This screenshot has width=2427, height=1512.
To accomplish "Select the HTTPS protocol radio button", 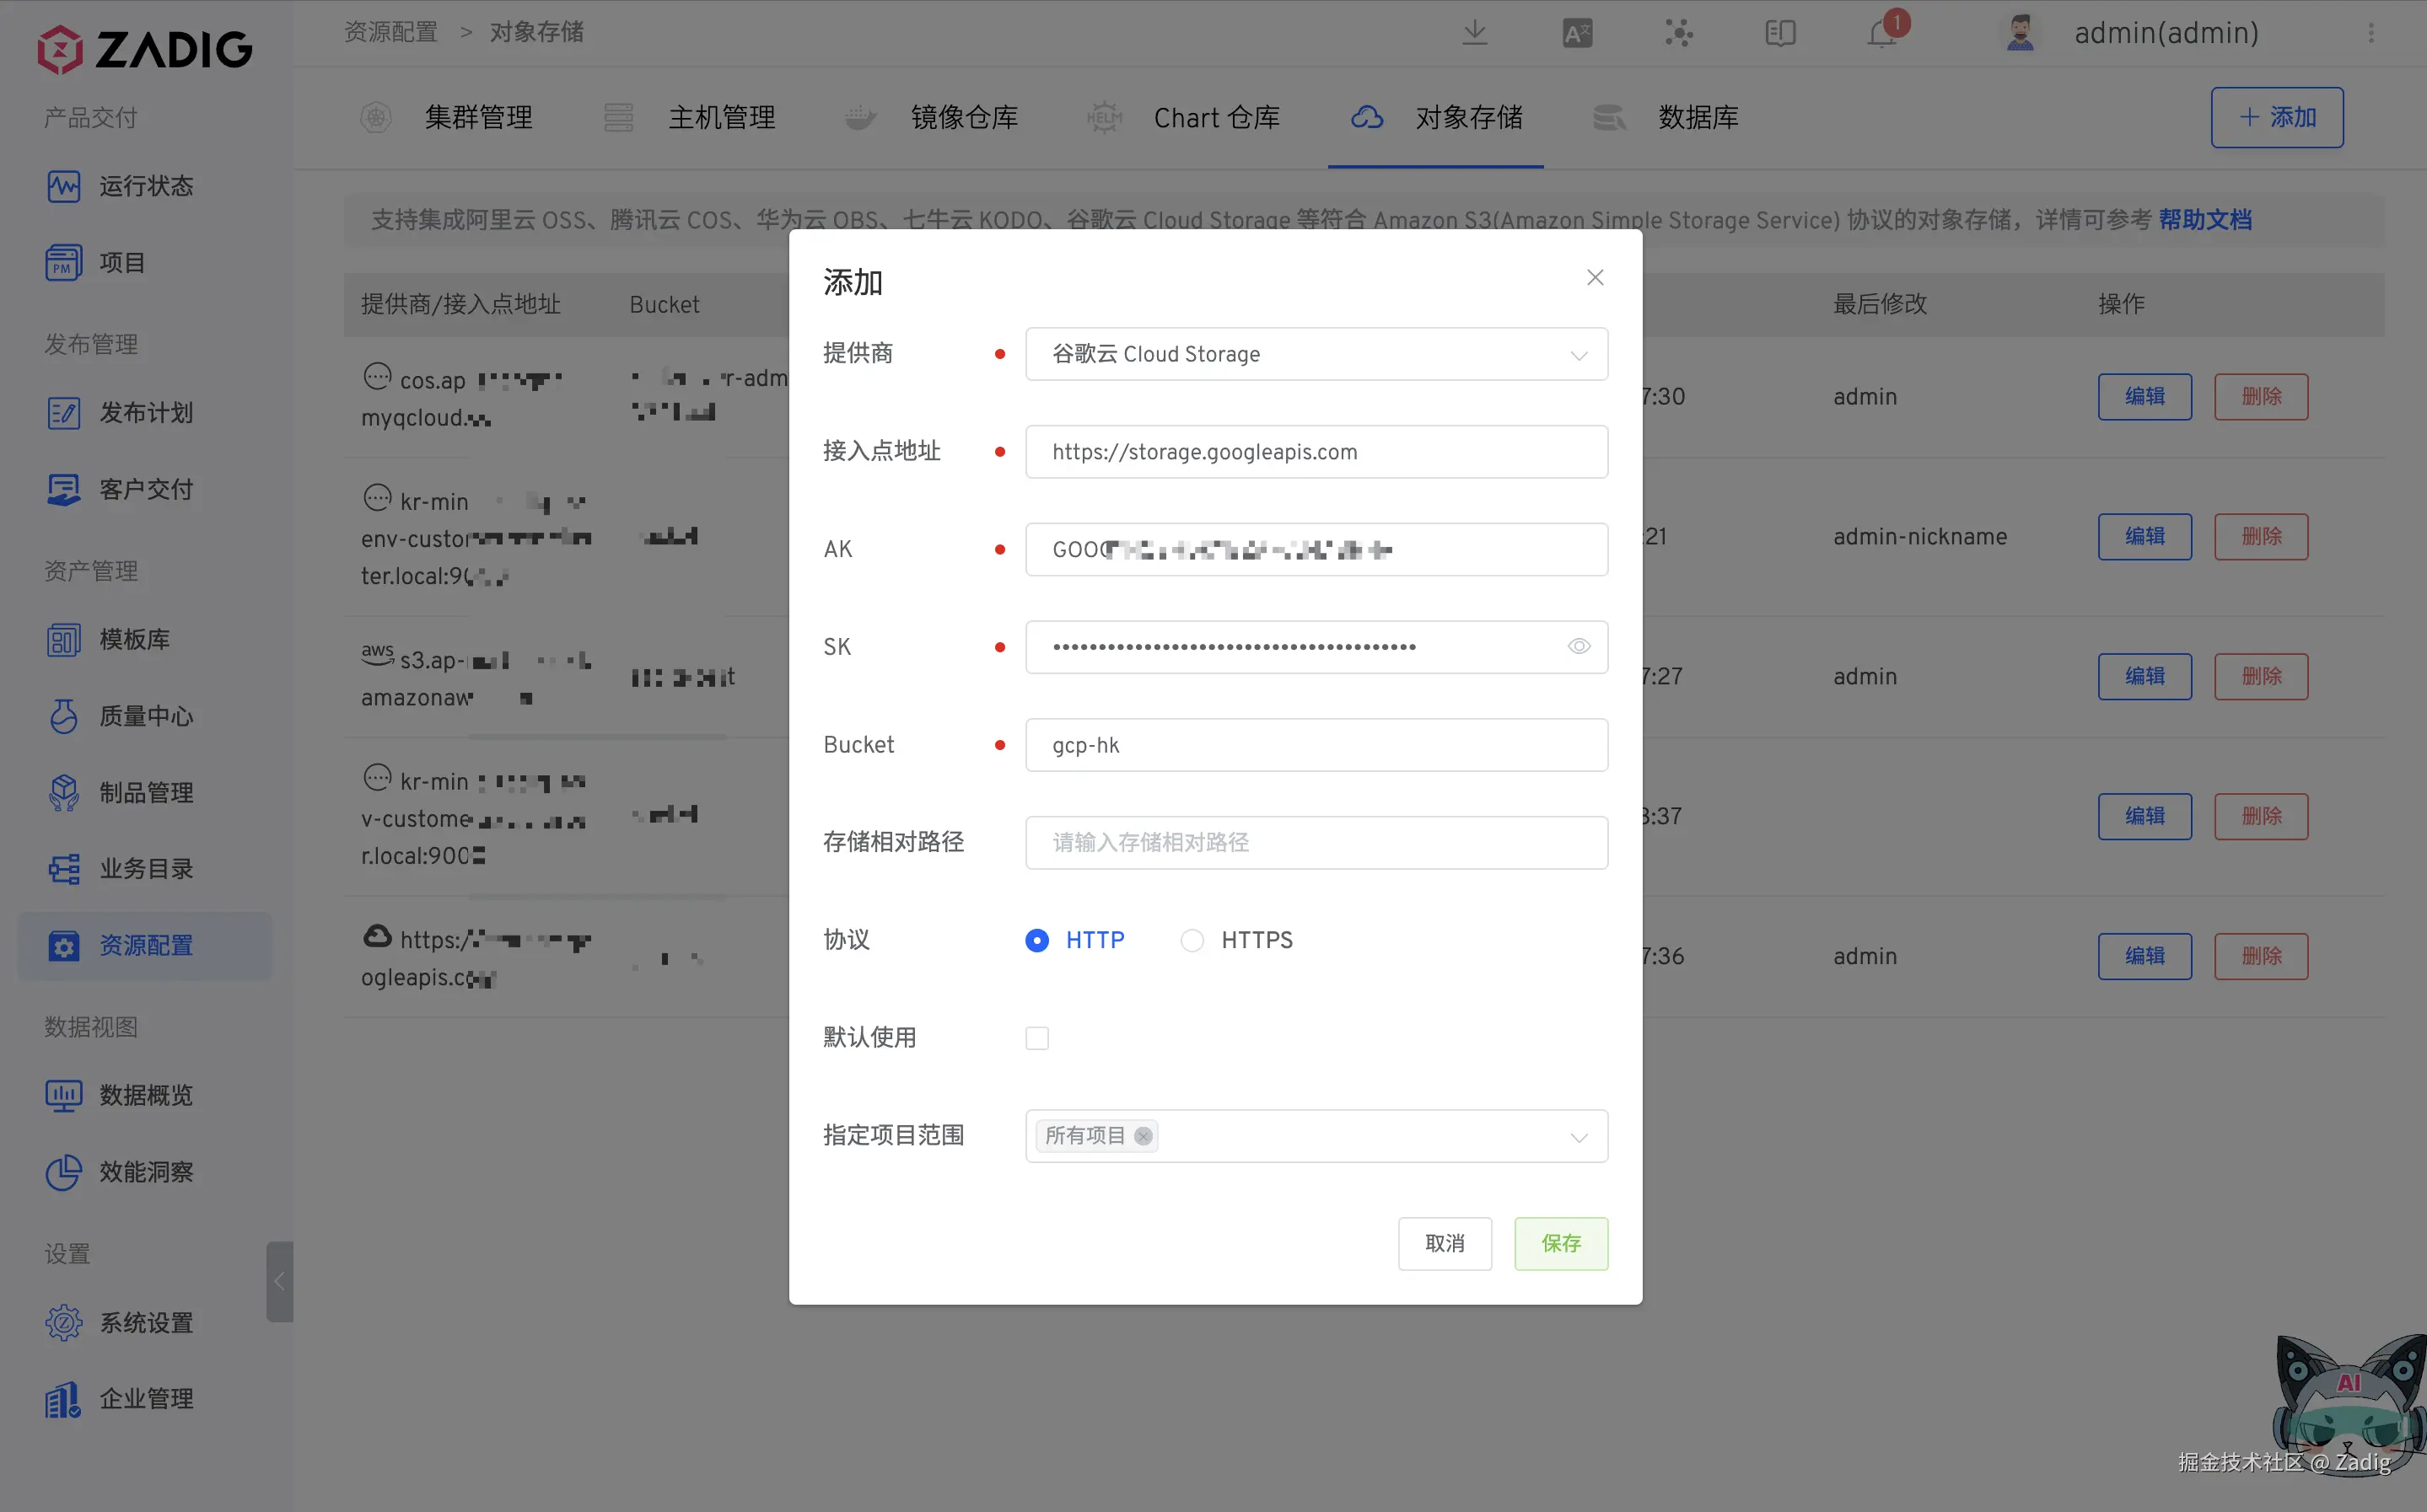I will (1192, 940).
